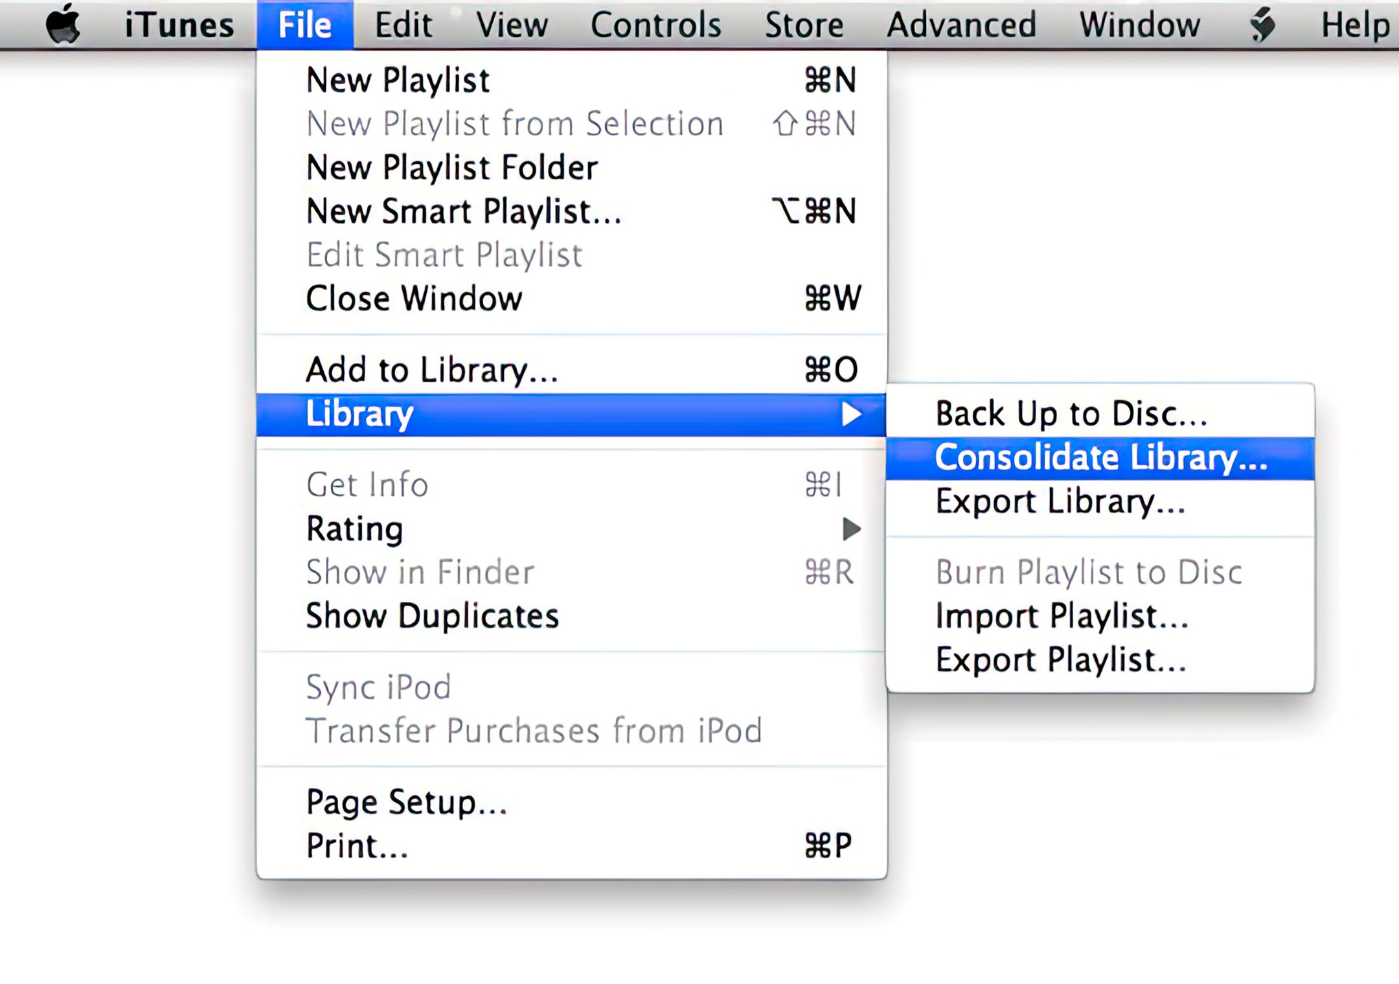
Task: Select Import Playlist… entry
Action: (x=1100, y=615)
